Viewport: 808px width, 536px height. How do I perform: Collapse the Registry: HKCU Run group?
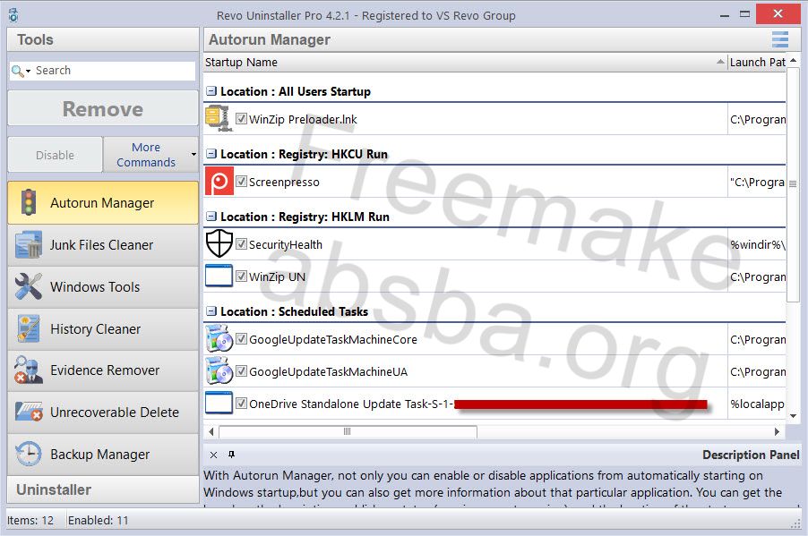point(211,153)
